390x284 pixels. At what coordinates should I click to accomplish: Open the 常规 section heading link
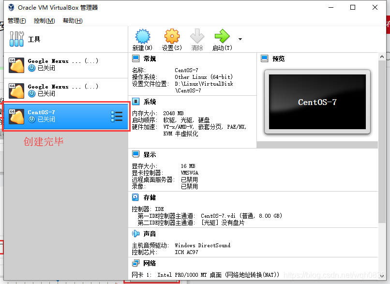pos(150,59)
